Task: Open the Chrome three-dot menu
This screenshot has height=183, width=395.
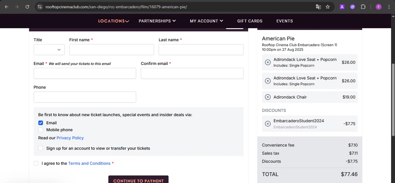Action: (389, 7)
